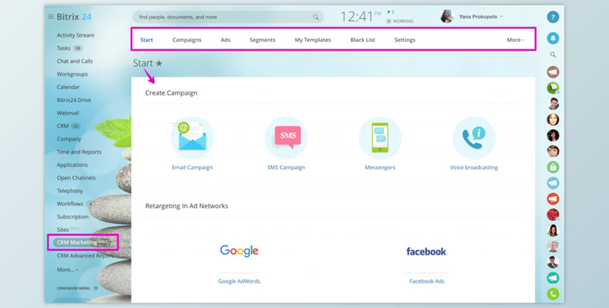Open Tasks in left menu
This screenshot has height=308, width=609.
[63, 48]
